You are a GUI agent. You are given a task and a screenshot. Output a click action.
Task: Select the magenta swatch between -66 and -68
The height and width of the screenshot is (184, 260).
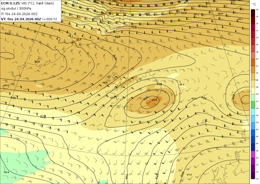253,154
